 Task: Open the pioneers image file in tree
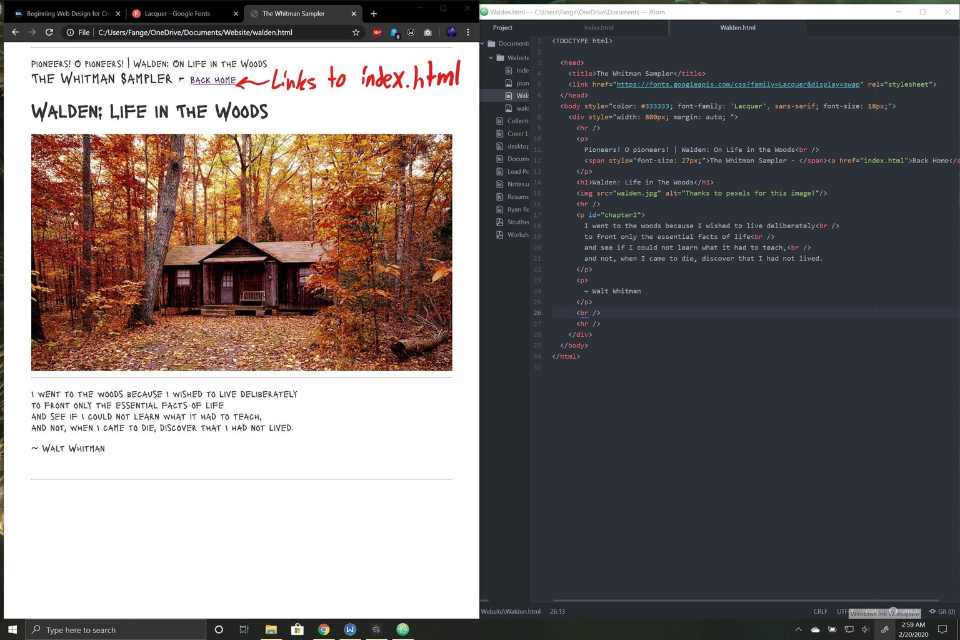[x=517, y=83]
